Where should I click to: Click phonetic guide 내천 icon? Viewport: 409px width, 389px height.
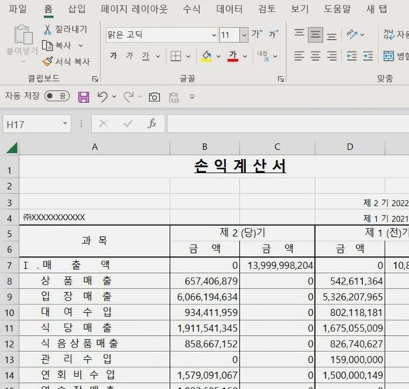coord(263,56)
